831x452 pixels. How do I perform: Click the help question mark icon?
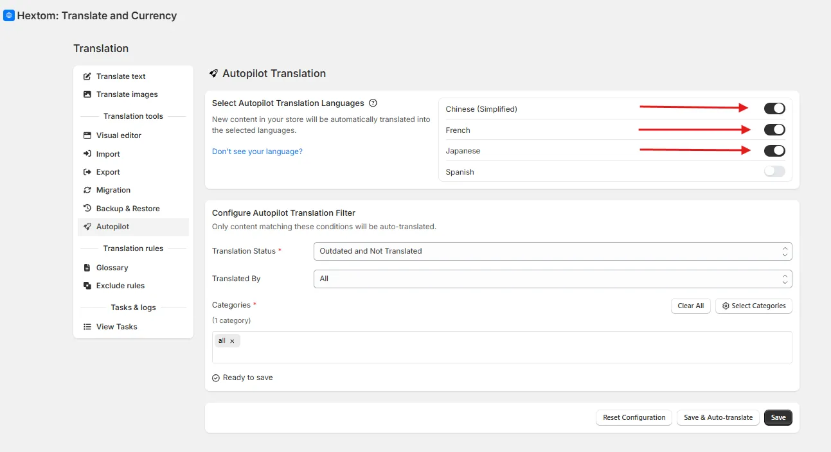(x=373, y=103)
